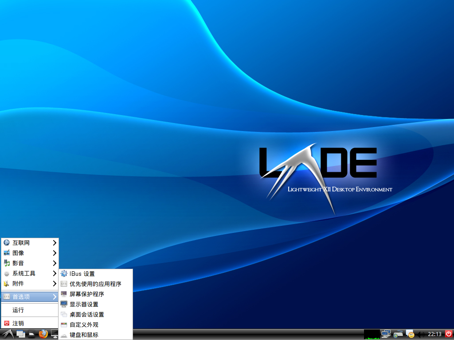Viewport: 454px width, 340px height.
Task: Open IBus 设置 from the submenu
Action: [96, 274]
